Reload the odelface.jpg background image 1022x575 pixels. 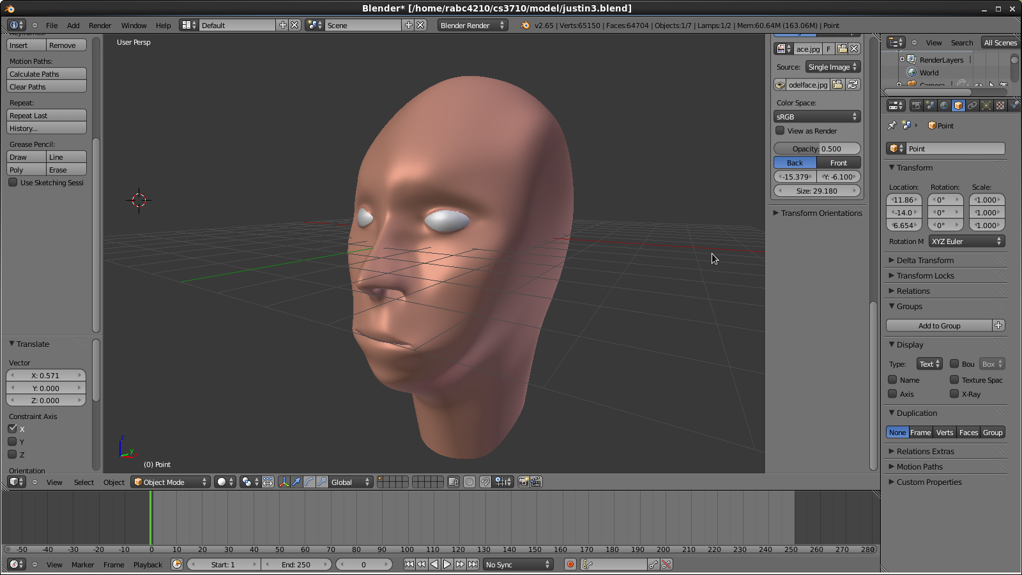click(853, 85)
